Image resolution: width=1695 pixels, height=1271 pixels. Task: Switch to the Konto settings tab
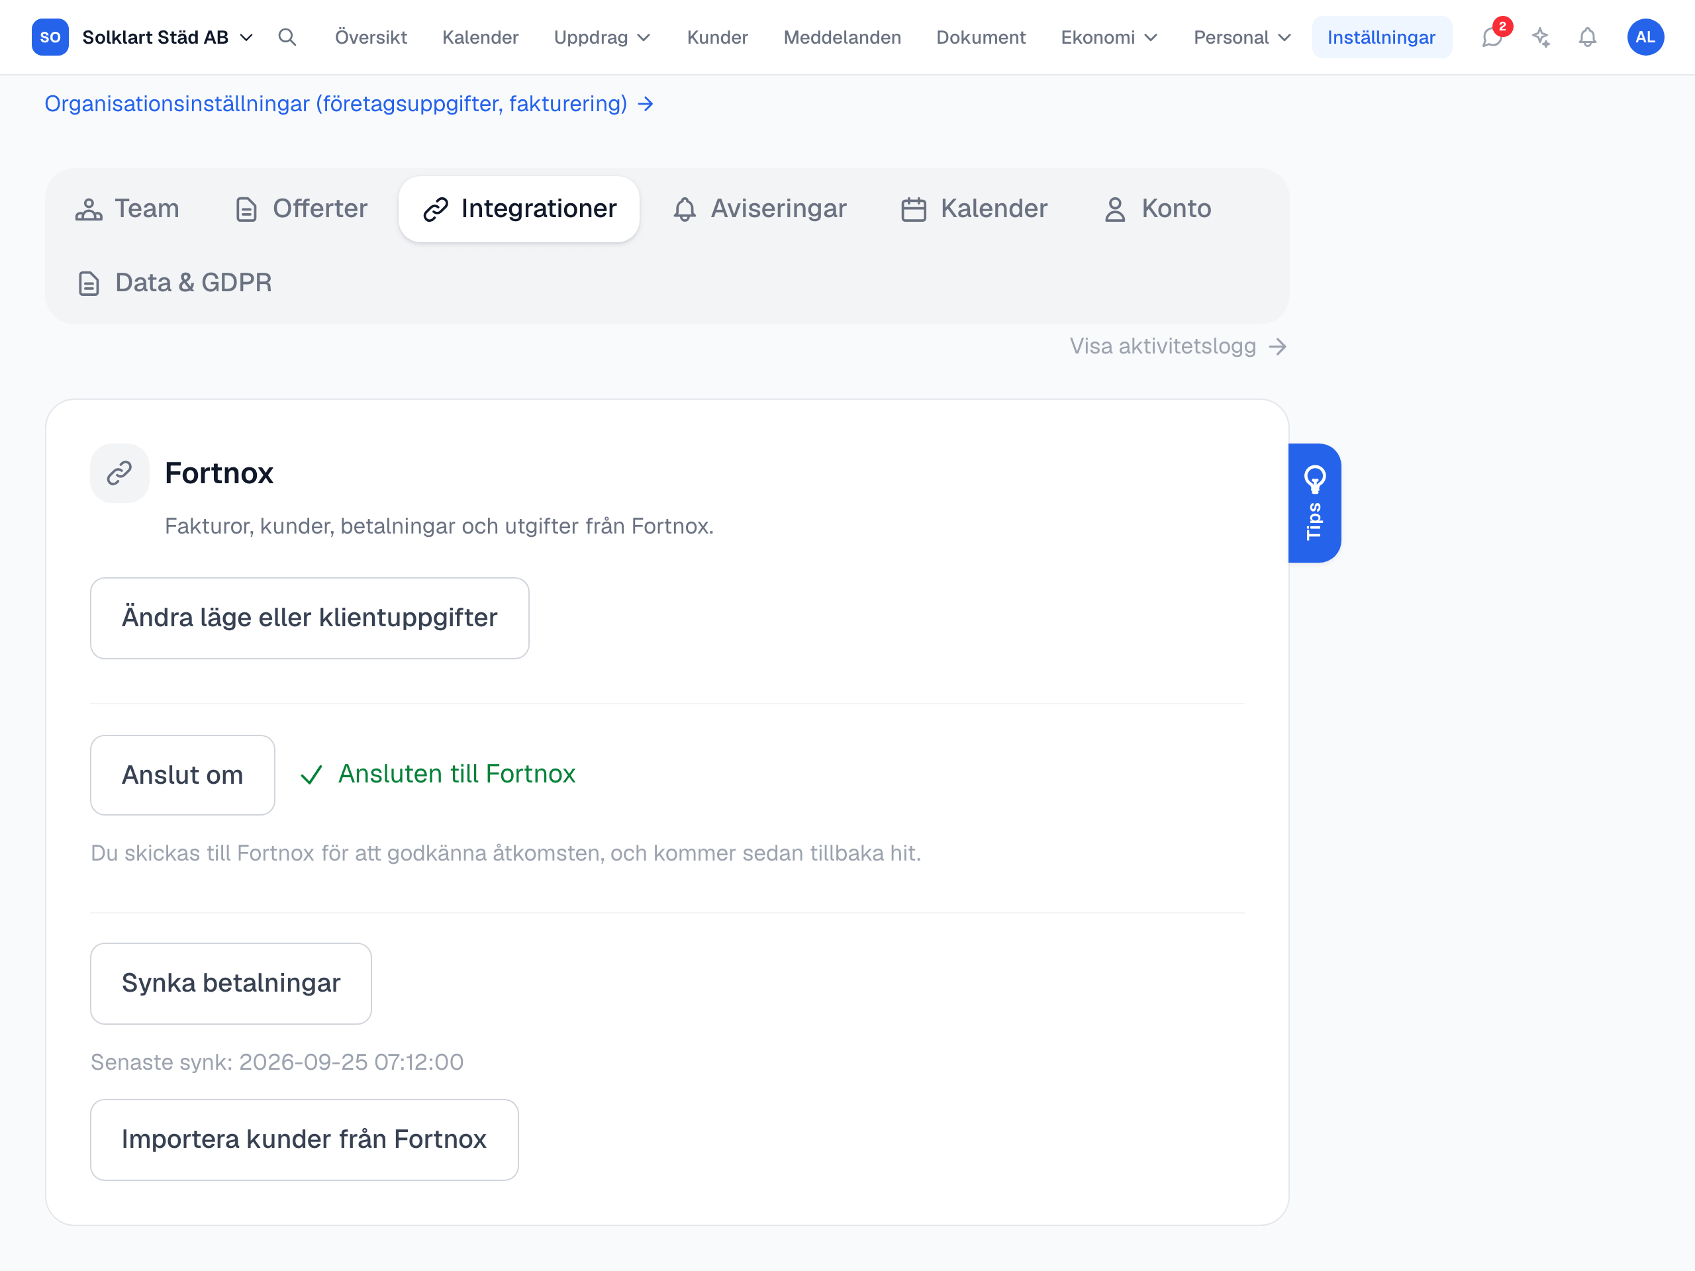(1157, 209)
